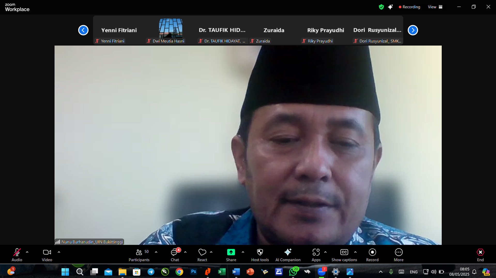Screen dimensions: 496x278
Task: Go to next participants with right arrow
Action: tap(413, 30)
